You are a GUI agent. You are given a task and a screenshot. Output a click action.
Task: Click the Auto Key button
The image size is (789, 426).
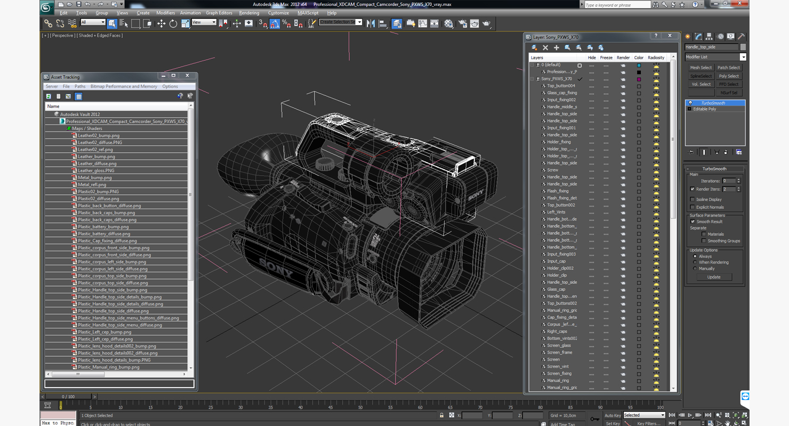point(613,415)
